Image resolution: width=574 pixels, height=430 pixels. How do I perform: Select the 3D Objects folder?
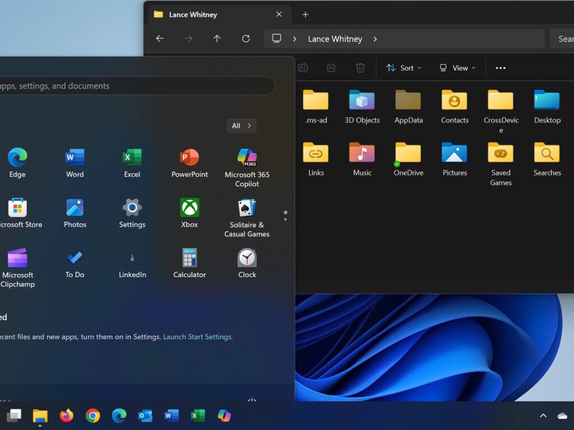tap(362, 107)
